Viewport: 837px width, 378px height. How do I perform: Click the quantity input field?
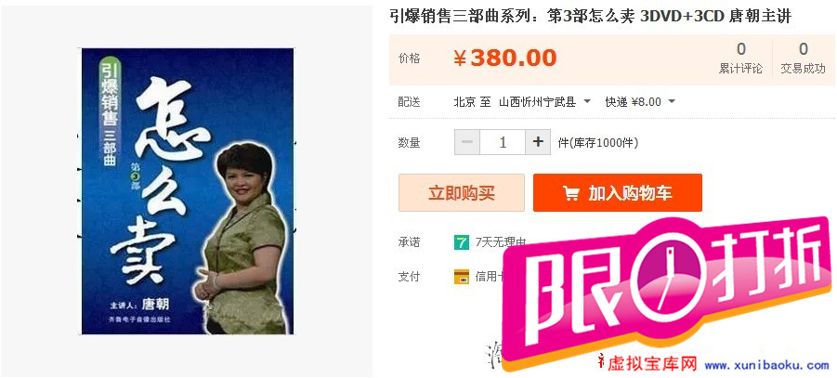pos(503,142)
